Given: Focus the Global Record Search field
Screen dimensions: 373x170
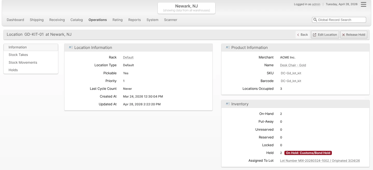Looking at the screenshot, I should pos(339,20).
